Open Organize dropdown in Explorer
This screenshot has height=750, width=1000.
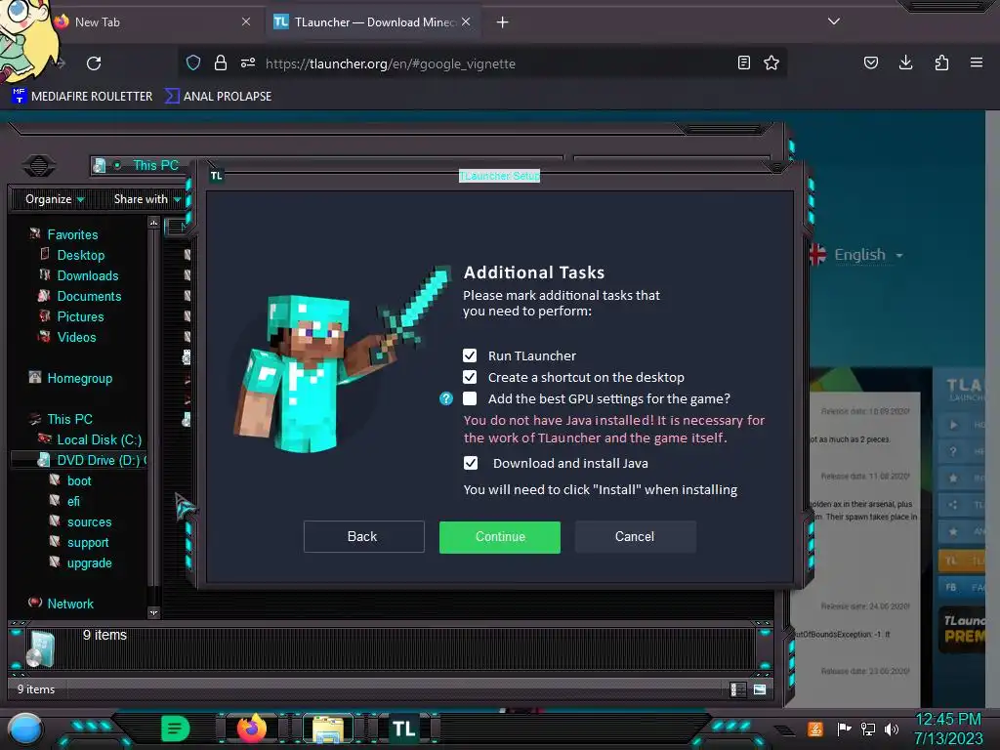click(55, 199)
